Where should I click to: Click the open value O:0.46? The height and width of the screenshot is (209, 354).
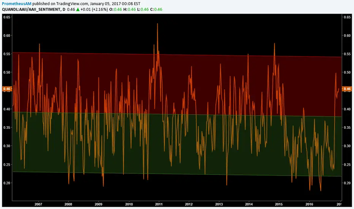(115, 9)
